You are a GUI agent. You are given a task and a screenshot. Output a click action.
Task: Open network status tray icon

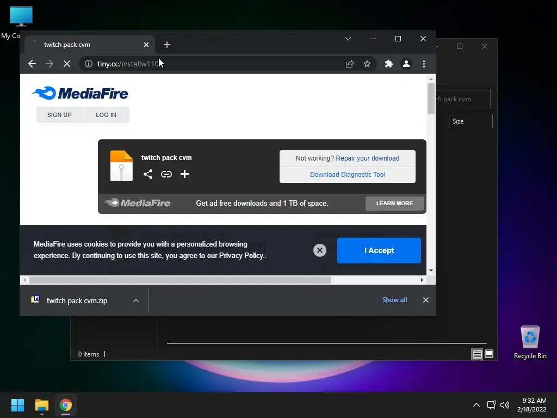[492, 405]
